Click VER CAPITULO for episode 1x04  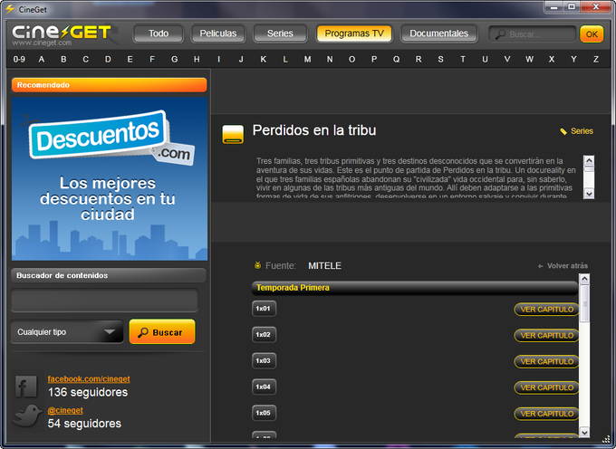[x=546, y=387]
